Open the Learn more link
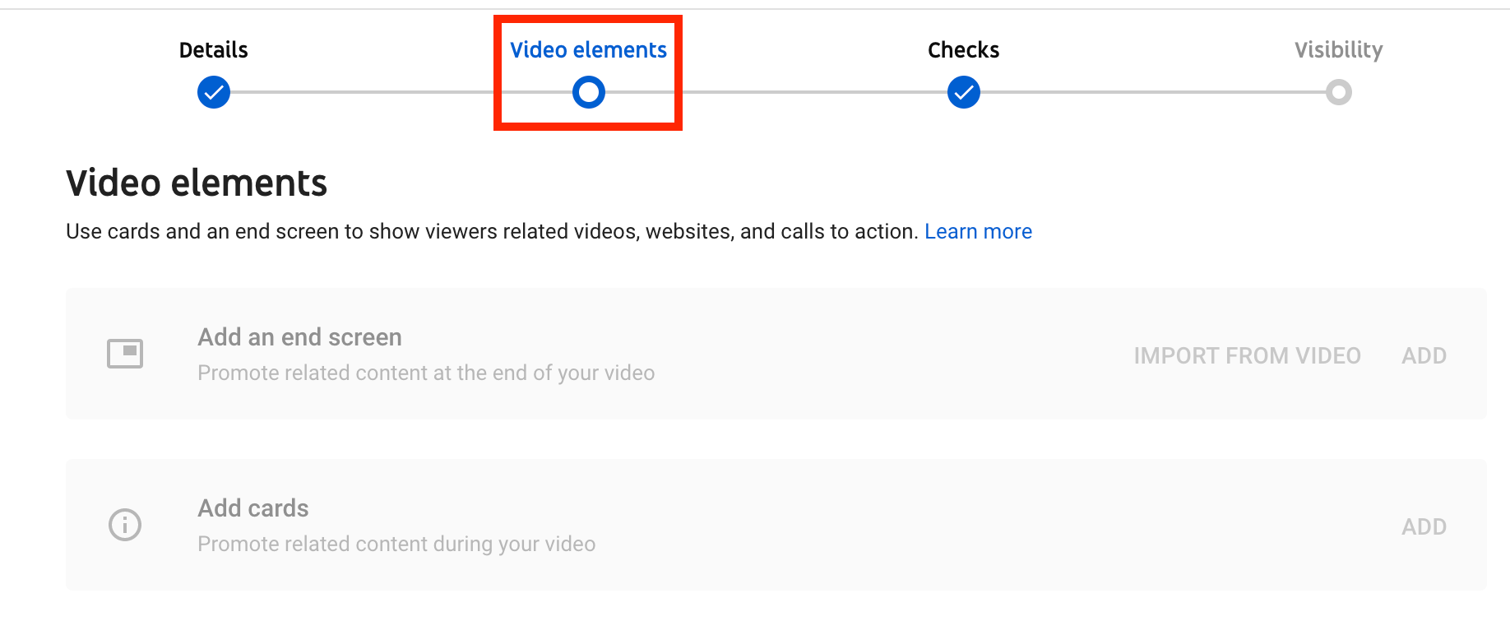This screenshot has width=1510, height=635. coord(978,232)
